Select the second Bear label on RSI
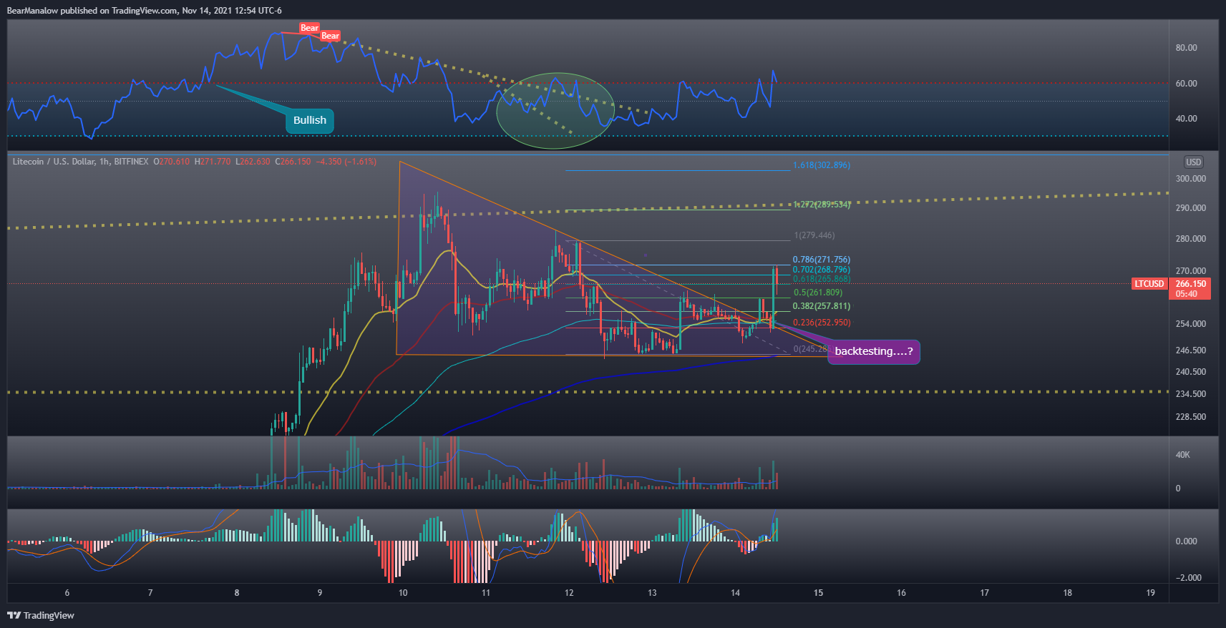This screenshot has width=1226, height=628. pos(330,36)
